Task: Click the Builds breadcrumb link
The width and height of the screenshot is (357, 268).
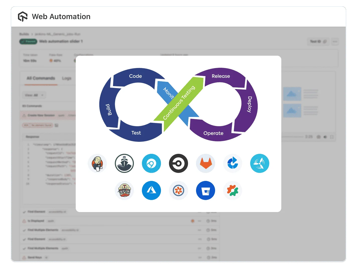Action: pyautogui.click(x=24, y=34)
